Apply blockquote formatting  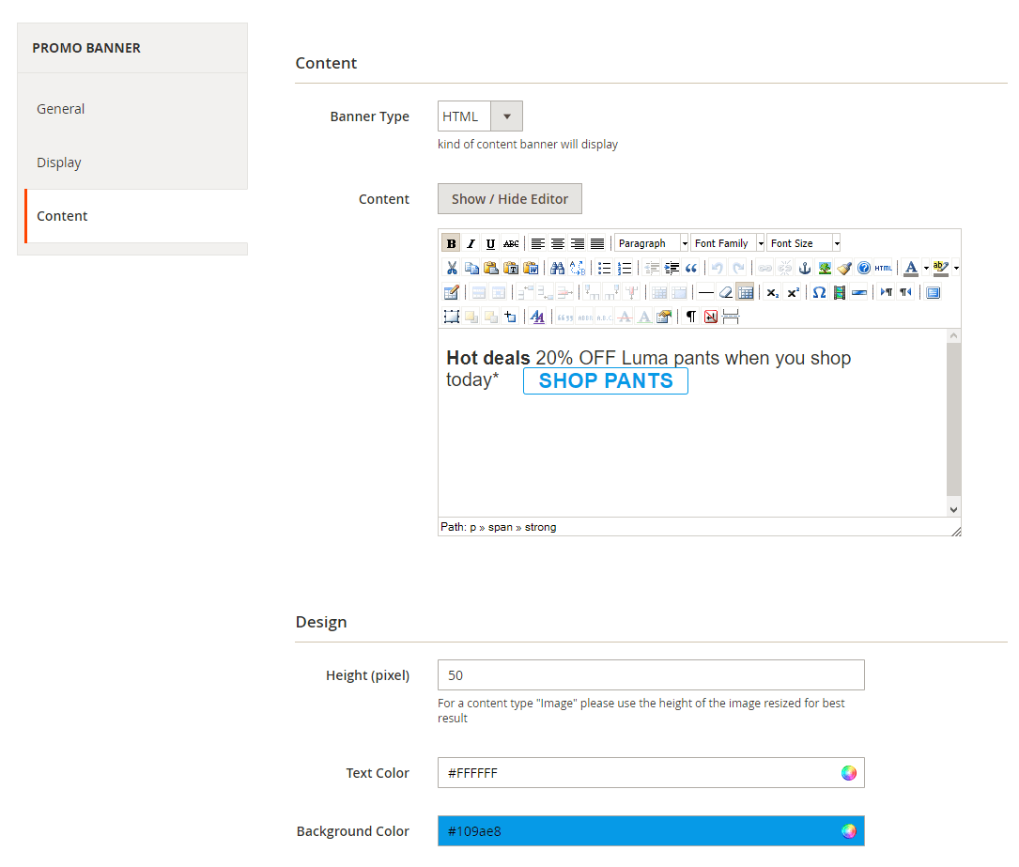pos(691,268)
